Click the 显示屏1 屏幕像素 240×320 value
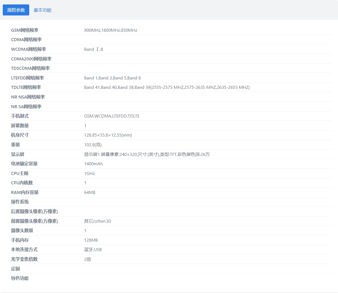 (x=147, y=154)
